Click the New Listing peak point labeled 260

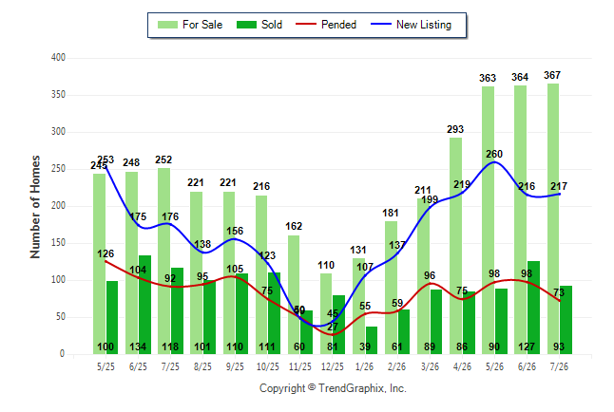click(x=494, y=162)
